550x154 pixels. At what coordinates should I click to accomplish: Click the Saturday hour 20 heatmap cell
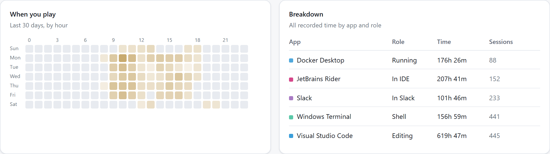coord(216,105)
